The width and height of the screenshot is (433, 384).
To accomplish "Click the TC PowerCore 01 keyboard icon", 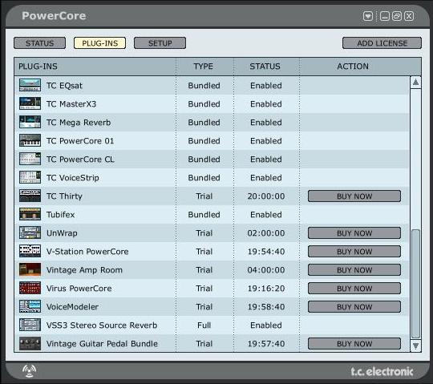I will pos(30,141).
